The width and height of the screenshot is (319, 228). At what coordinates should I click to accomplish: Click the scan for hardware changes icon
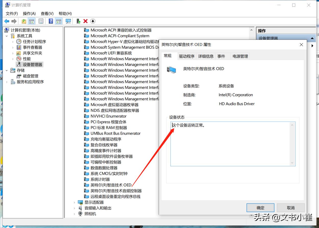click(68, 21)
